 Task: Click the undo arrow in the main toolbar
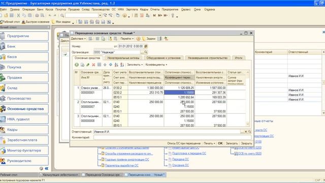point(50,16)
